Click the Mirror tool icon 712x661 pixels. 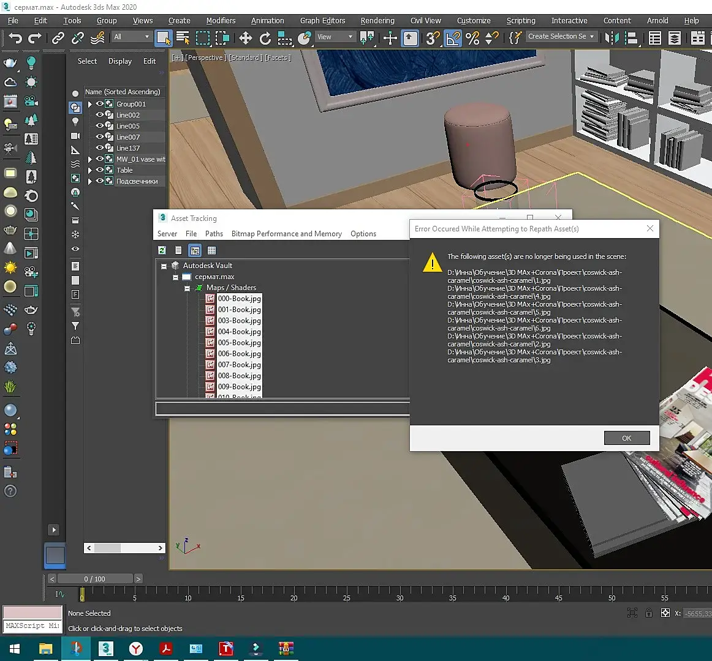point(612,39)
